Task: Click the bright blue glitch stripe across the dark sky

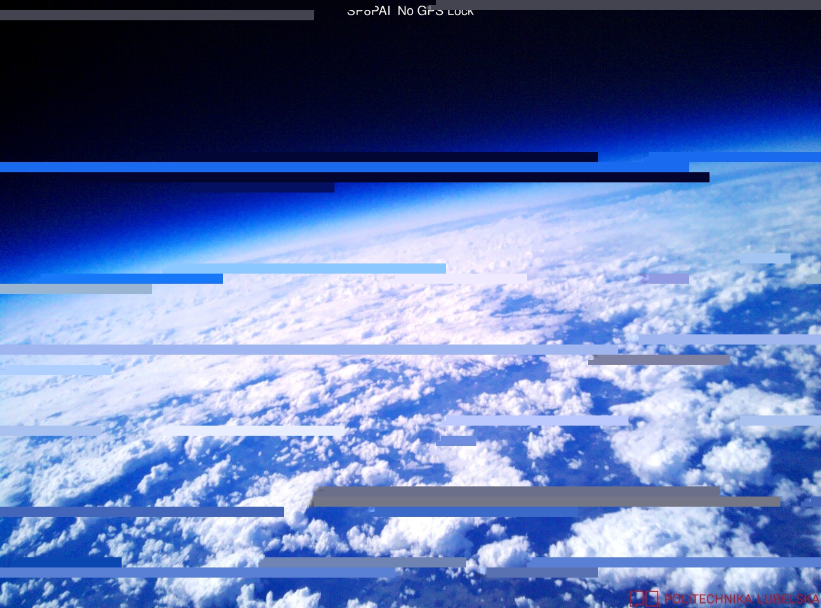Action: (x=345, y=167)
